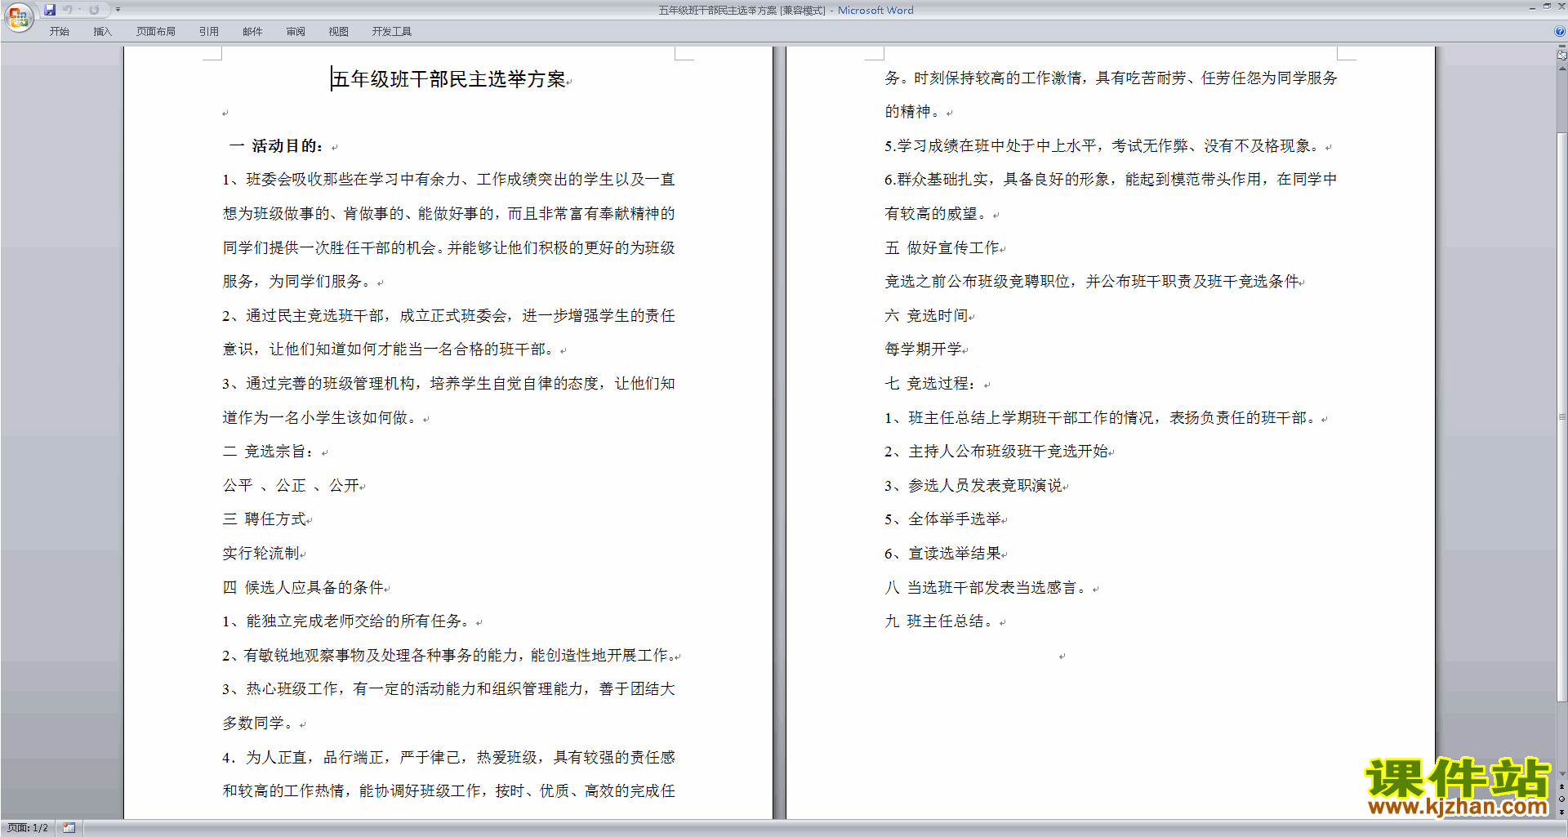Open the 插入 ribbon tab
The height and width of the screenshot is (837, 1568).
(x=102, y=31)
